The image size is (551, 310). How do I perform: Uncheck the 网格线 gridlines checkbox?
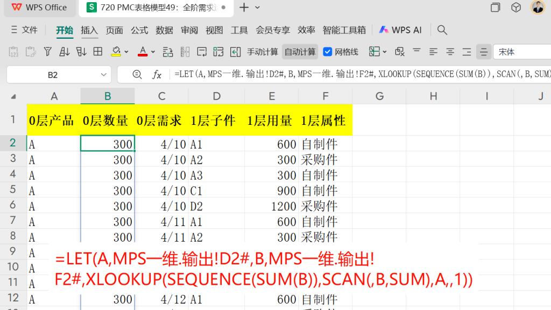pyautogui.click(x=327, y=52)
